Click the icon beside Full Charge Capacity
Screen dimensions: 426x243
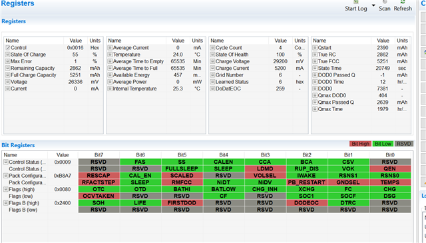[x=7, y=75]
